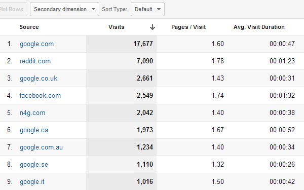Open the google.co.uk source link

click(x=39, y=79)
